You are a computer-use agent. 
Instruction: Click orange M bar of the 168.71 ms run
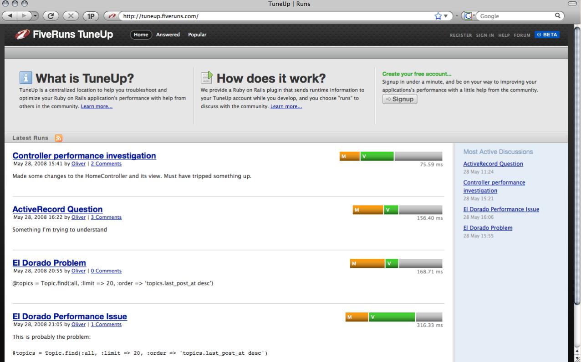pyautogui.click(x=367, y=264)
